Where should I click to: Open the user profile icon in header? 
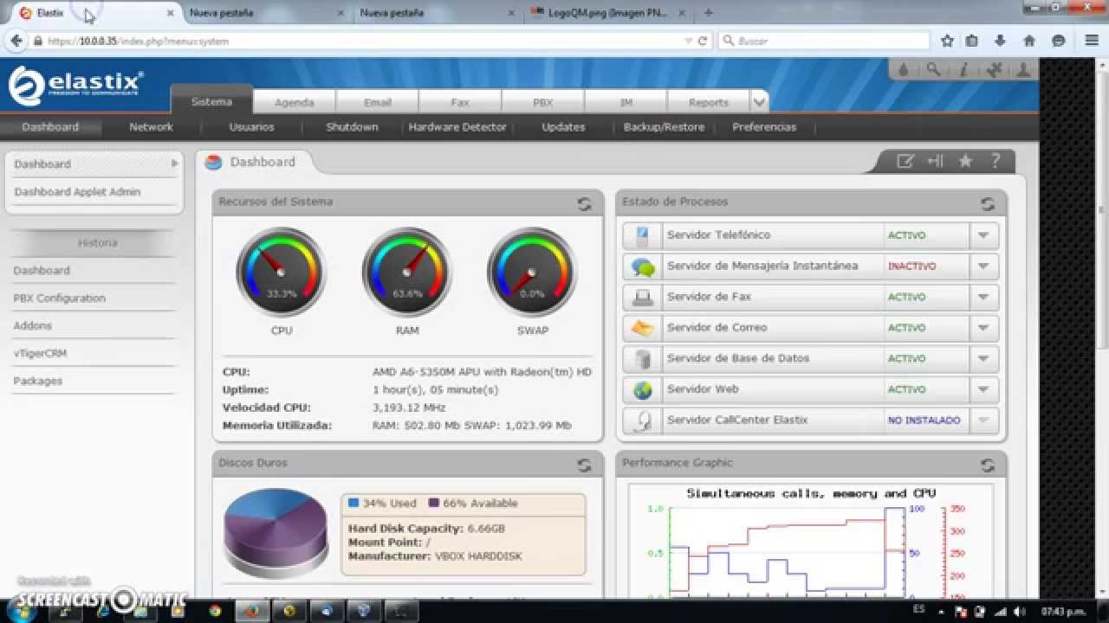click(1023, 71)
